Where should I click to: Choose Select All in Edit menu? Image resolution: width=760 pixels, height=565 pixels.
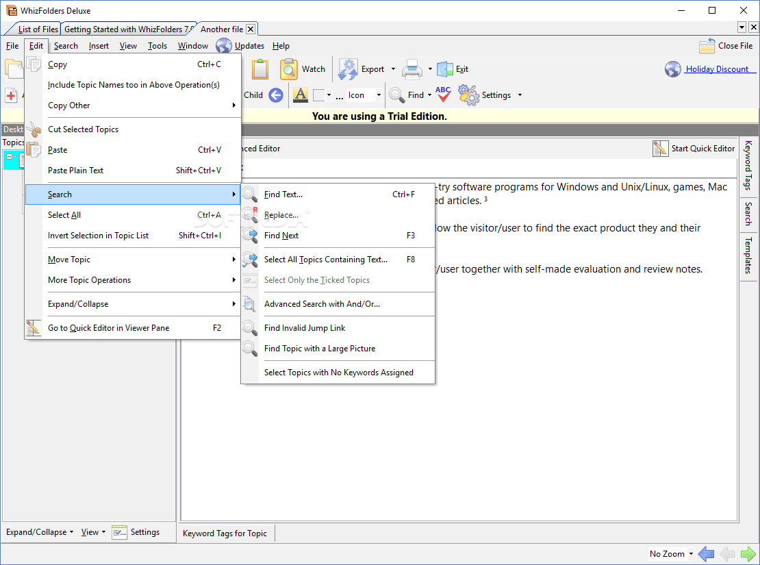coord(133,215)
